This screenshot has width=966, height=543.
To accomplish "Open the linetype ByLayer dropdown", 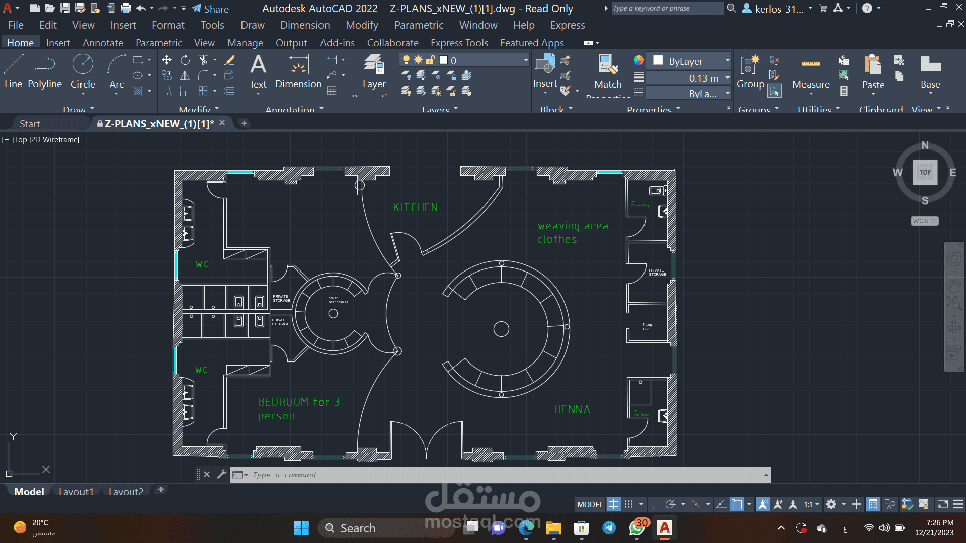I will [688, 94].
